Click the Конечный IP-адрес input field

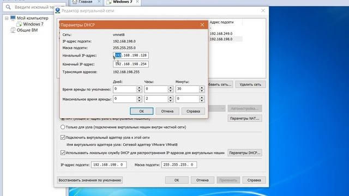tap(131, 64)
